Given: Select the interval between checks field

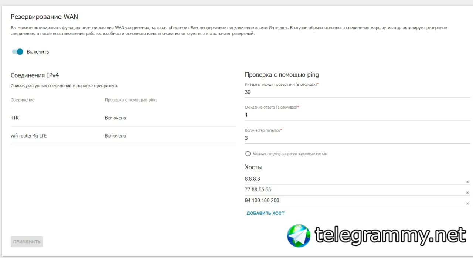Looking at the screenshot, I should pos(357,92).
